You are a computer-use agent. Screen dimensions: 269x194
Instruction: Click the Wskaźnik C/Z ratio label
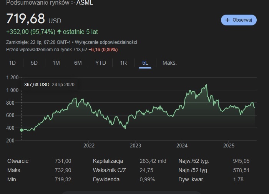pyautogui.click(x=109, y=170)
